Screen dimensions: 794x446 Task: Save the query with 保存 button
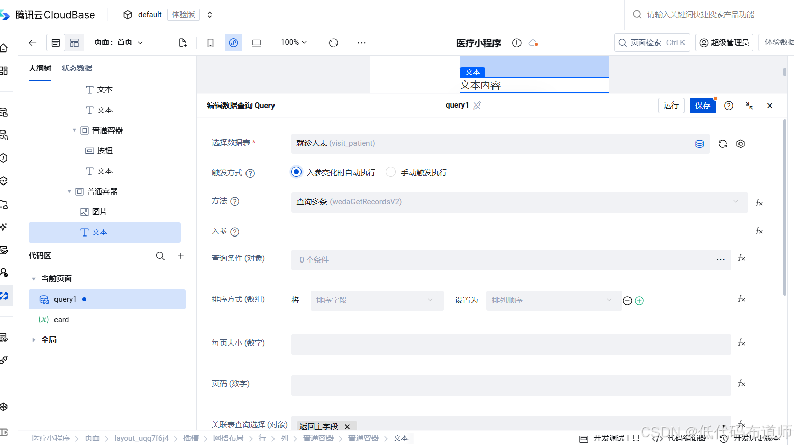tap(703, 106)
